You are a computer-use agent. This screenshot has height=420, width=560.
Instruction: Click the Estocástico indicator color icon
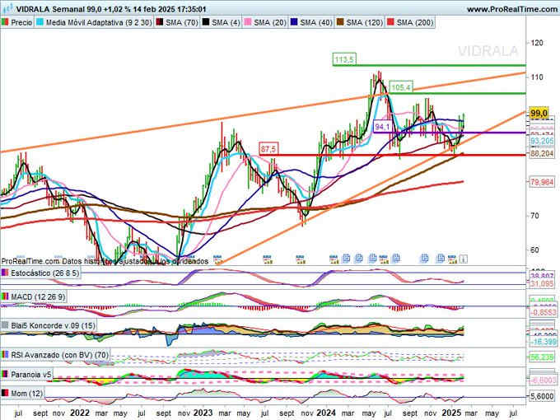pyautogui.click(x=5, y=273)
